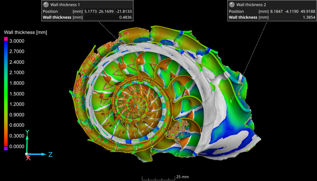This screenshot has width=317, height=181.
Task: Click the magenta swatch atop the color legend
Action: tap(5, 39)
